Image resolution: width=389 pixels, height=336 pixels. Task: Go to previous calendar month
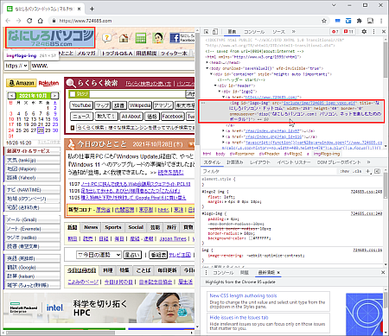click(x=11, y=96)
